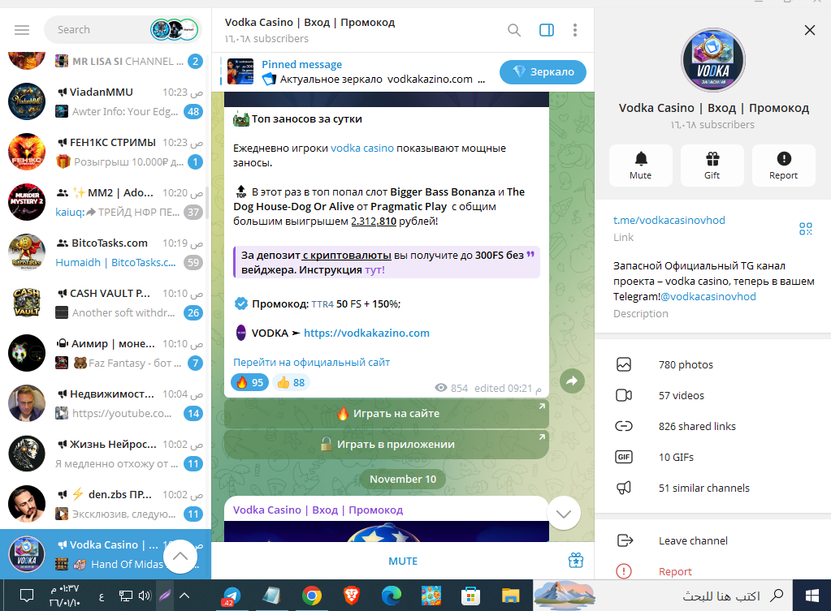
Task: Open the CASH VAULT P... chat
Action: click(x=106, y=303)
